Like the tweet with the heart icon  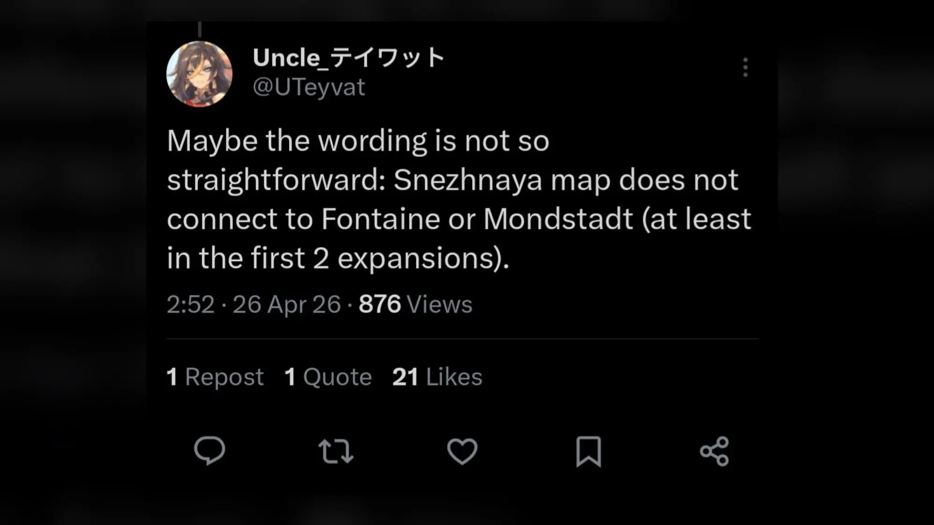click(x=462, y=452)
